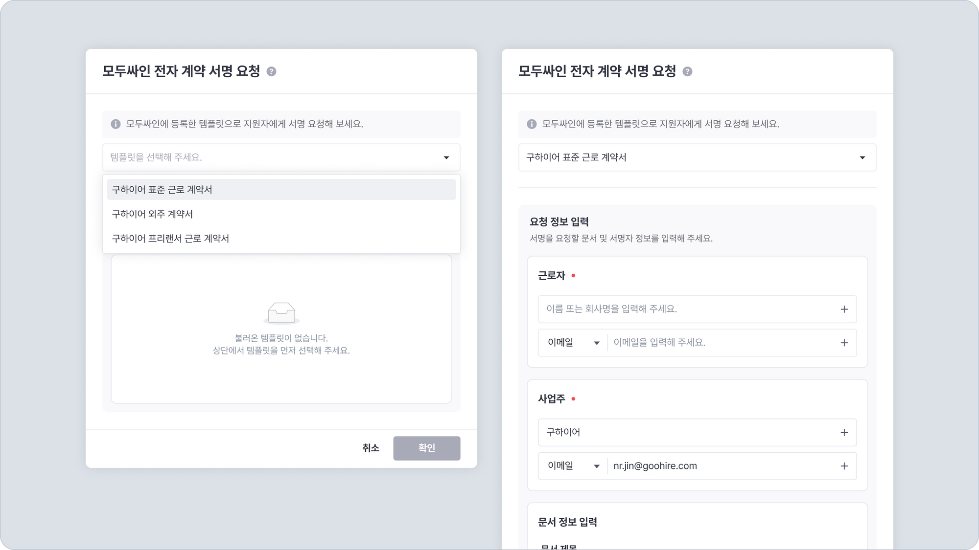Click help icon in left dialog title
This screenshot has height=550, width=979.
click(271, 72)
